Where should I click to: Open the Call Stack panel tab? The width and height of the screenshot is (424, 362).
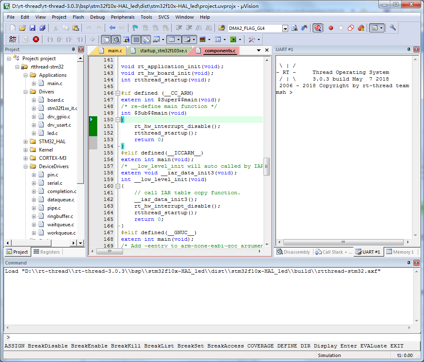pyautogui.click(x=333, y=252)
